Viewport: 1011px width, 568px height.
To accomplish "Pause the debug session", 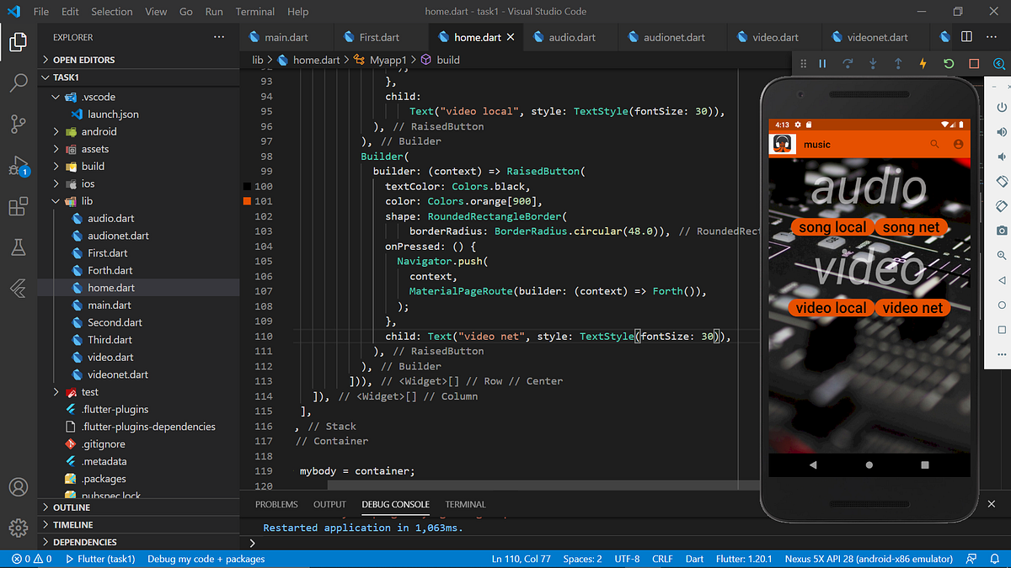I will coord(822,64).
